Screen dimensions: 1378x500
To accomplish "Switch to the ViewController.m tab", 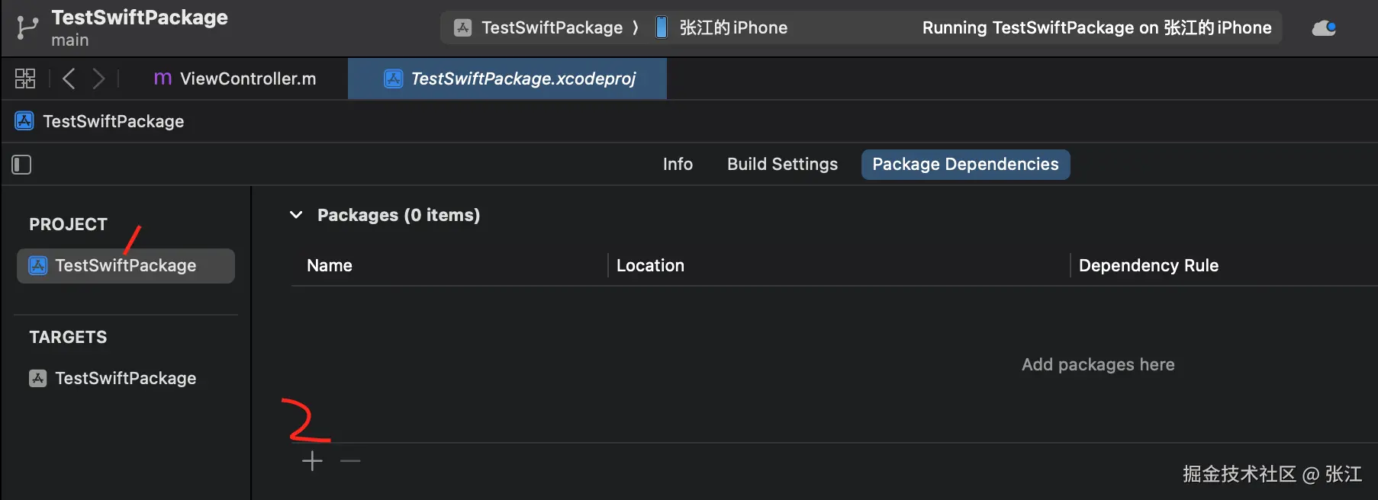I will [x=235, y=79].
